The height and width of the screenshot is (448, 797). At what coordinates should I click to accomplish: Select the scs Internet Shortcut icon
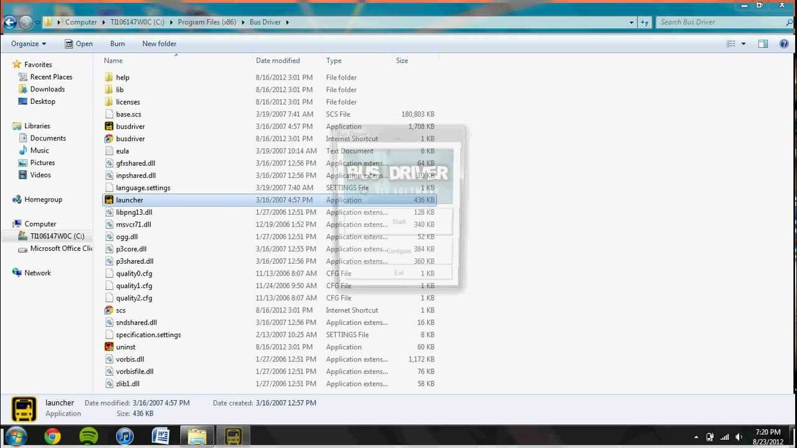(x=109, y=310)
